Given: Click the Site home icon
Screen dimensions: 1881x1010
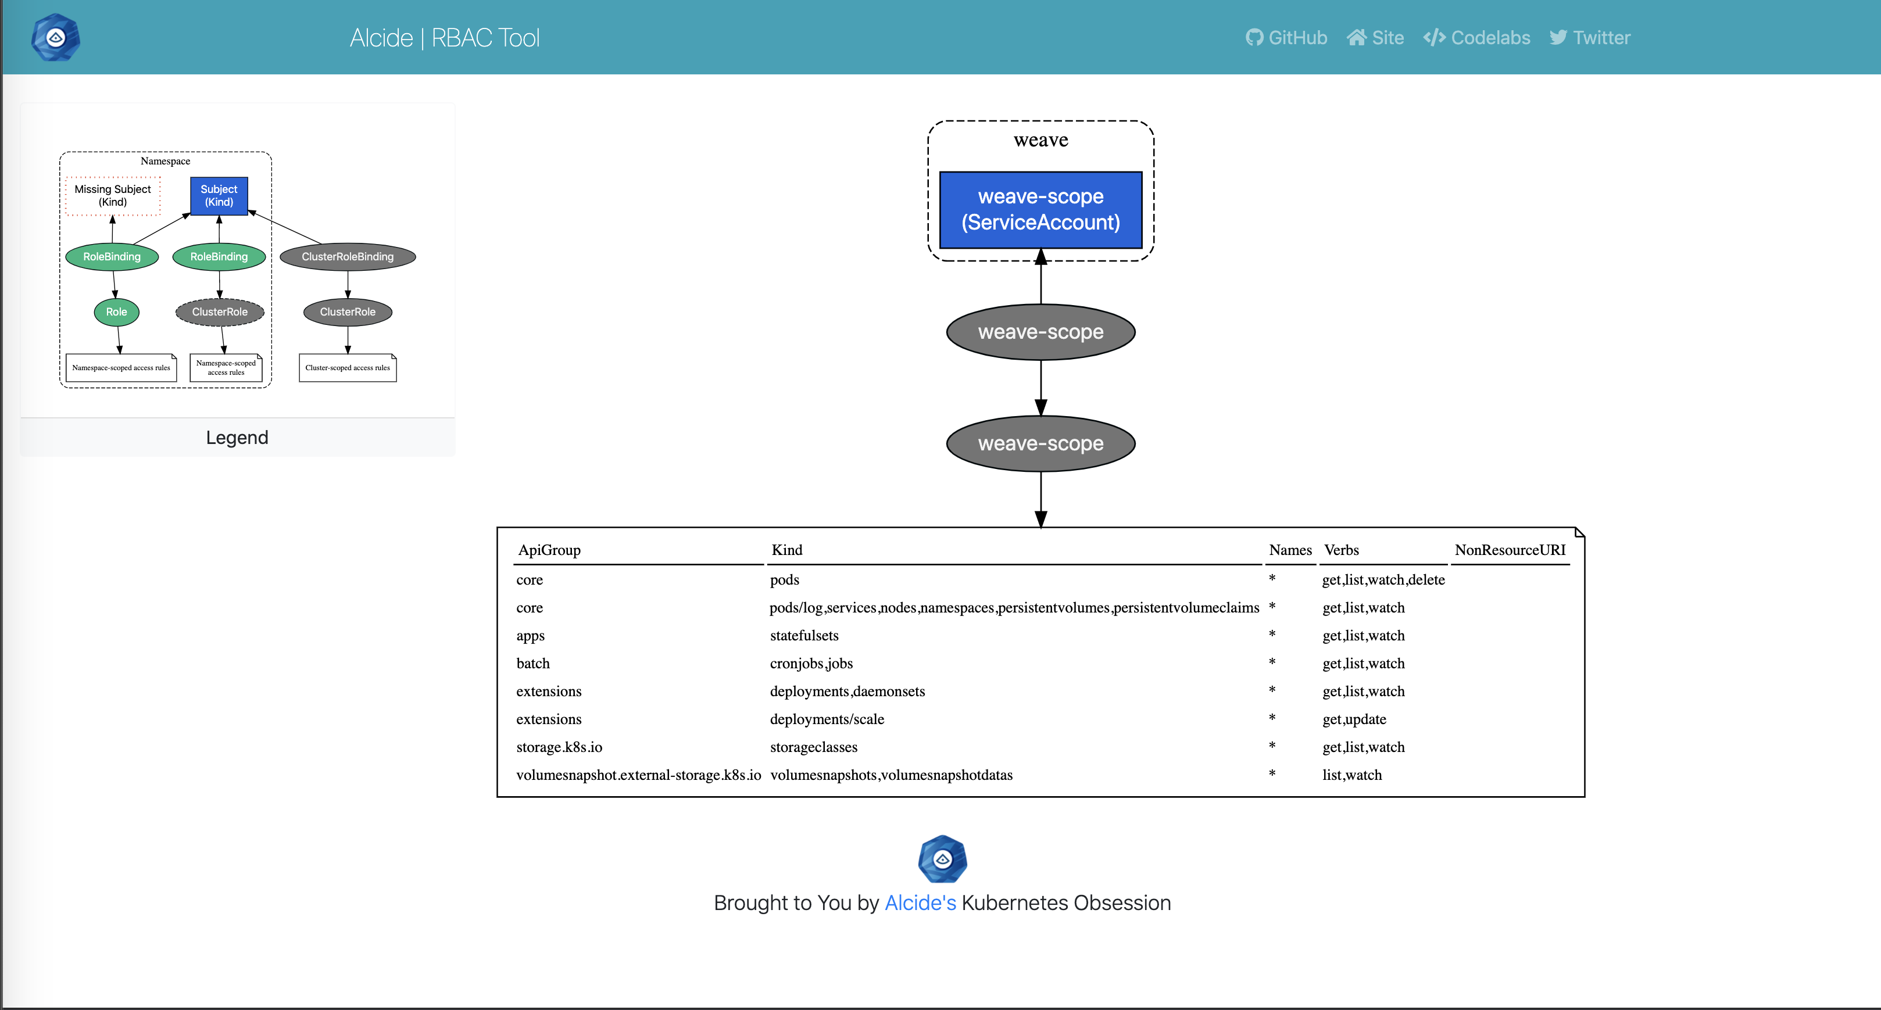Looking at the screenshot, I should (1356, 37).
